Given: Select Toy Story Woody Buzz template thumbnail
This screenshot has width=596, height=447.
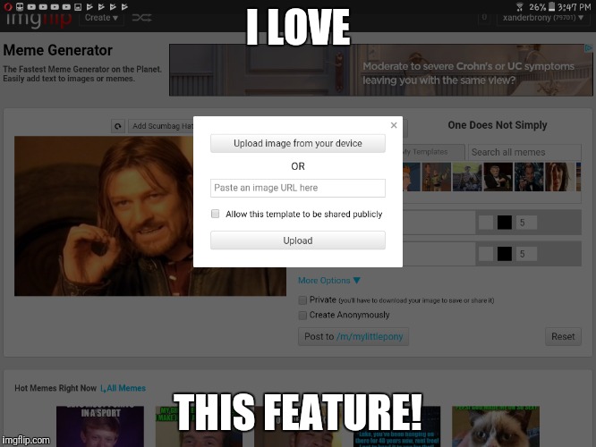Looking at the screenshot, I should [x=437, y=177].
